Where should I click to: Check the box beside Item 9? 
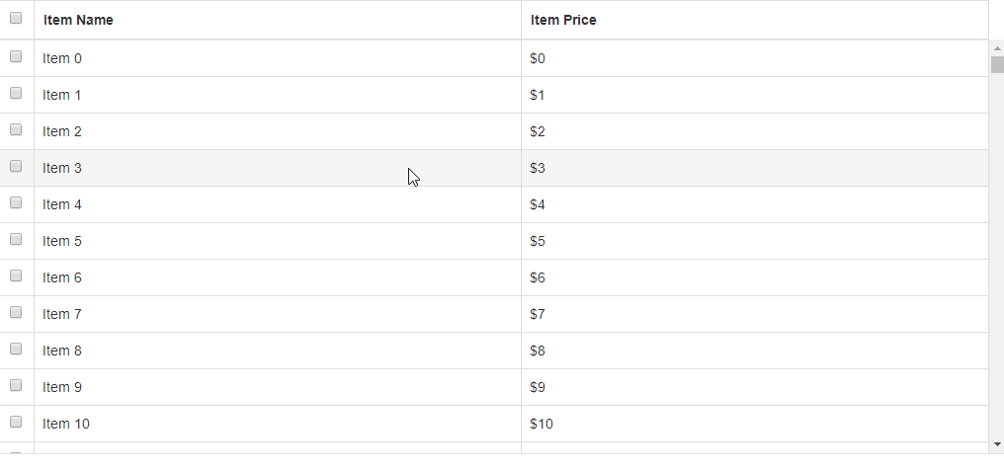tap(16, 386)
